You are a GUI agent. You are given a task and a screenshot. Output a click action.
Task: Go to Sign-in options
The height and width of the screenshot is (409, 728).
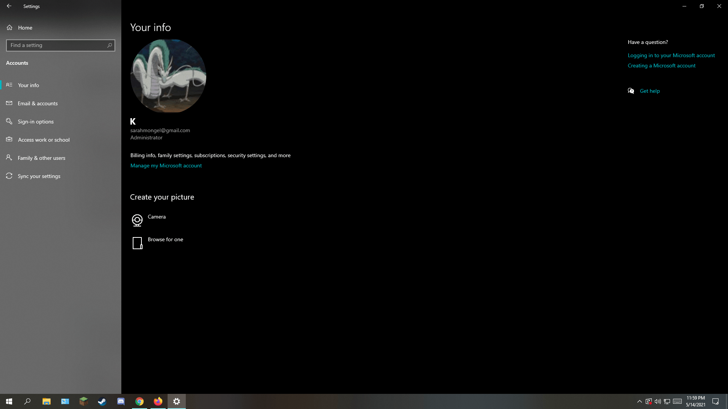[x=36, y=122]
